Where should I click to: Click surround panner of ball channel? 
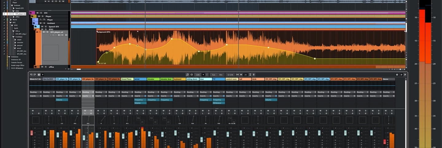point(245,119)
